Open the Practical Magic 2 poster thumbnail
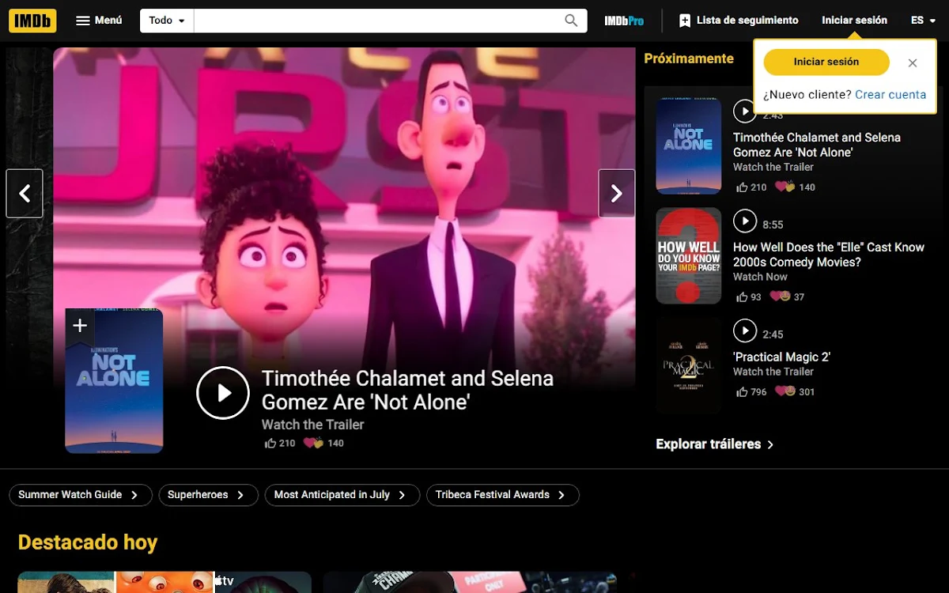Screen dimensions: 949x593 [689, 366]
